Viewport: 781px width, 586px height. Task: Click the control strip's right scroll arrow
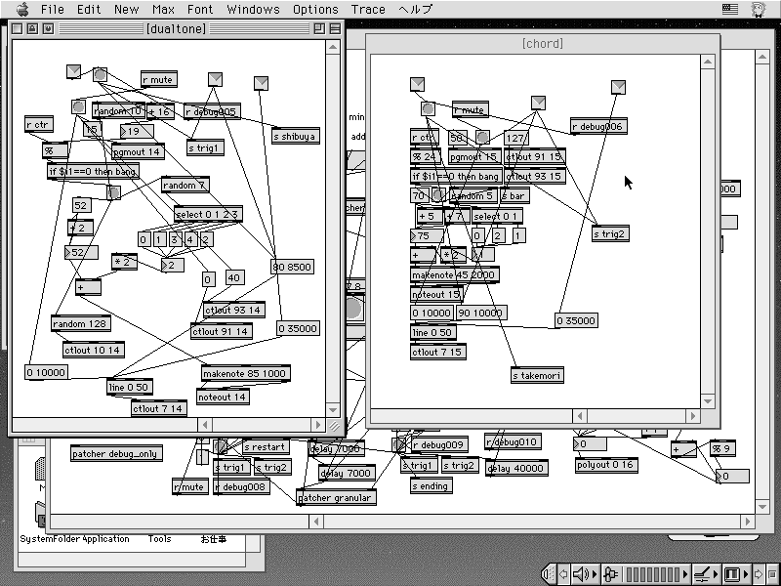(x=759, y=574)
